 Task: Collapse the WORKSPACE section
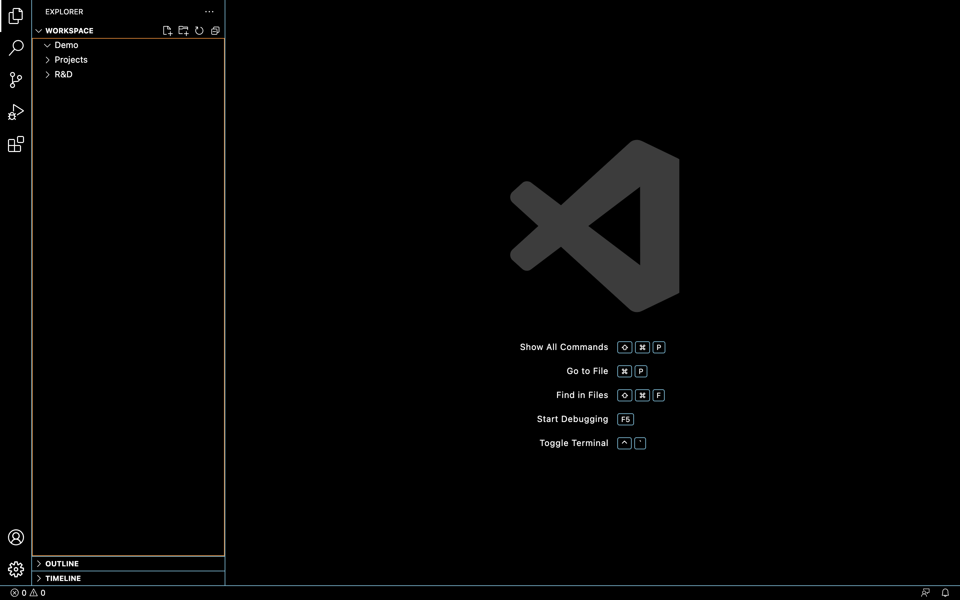coord(38,31)
